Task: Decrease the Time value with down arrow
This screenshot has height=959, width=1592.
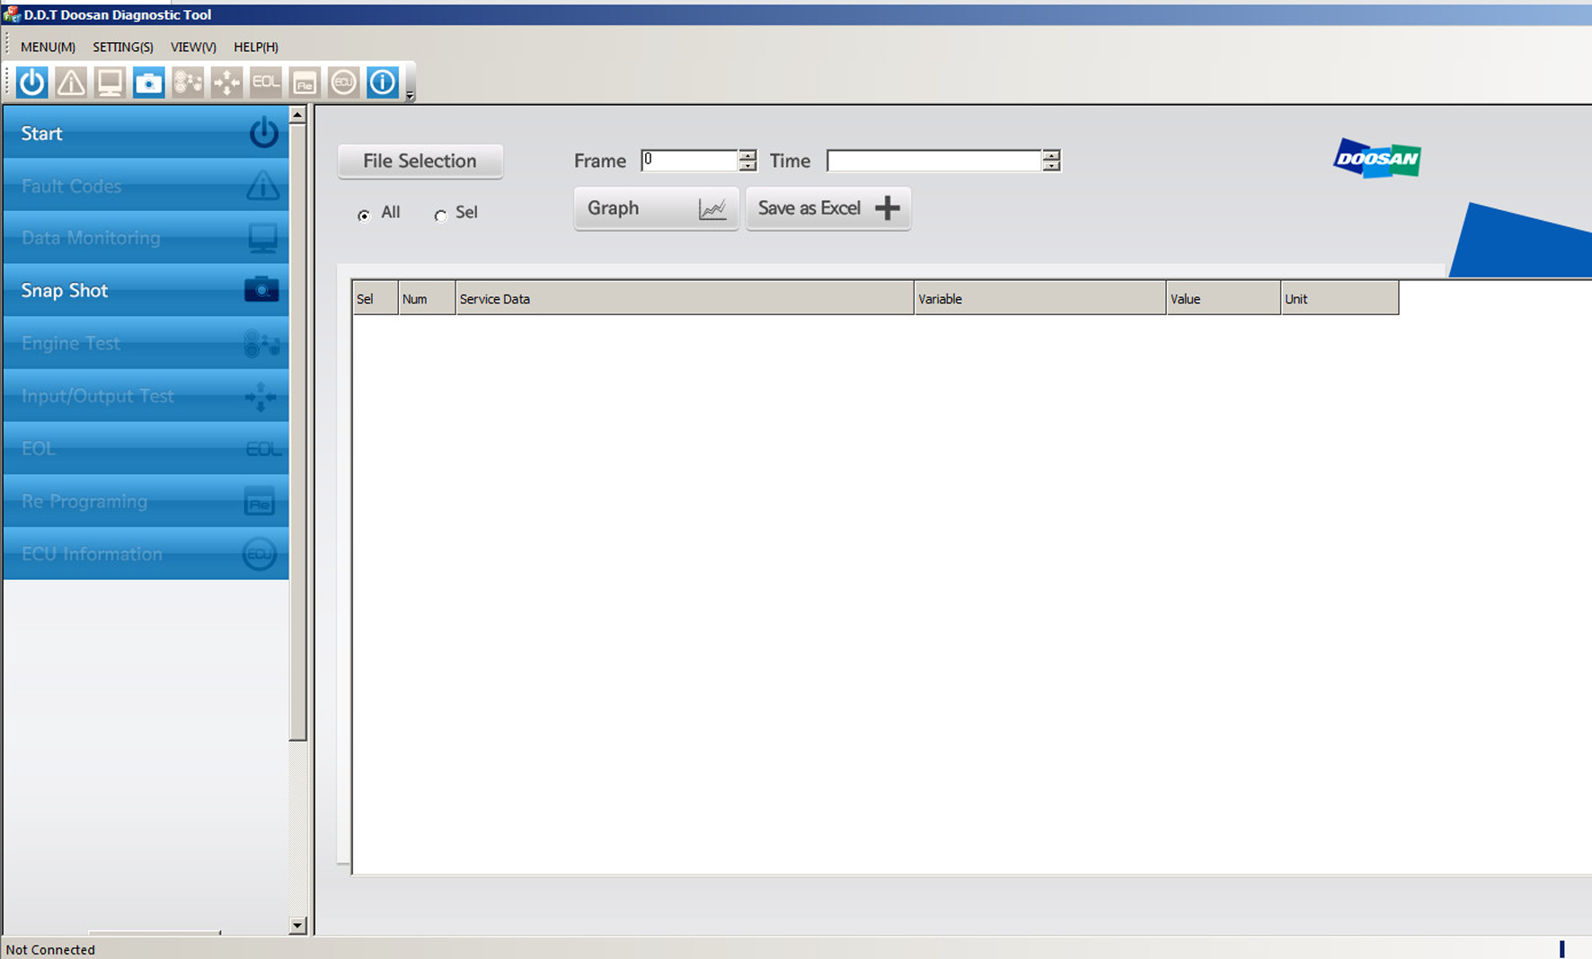Action: pyautogui.click(x=1051, y=166)
